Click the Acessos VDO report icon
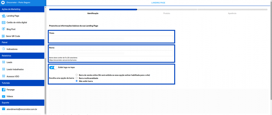The width and height of the screenshot is (272, 115). pos(4,76)
